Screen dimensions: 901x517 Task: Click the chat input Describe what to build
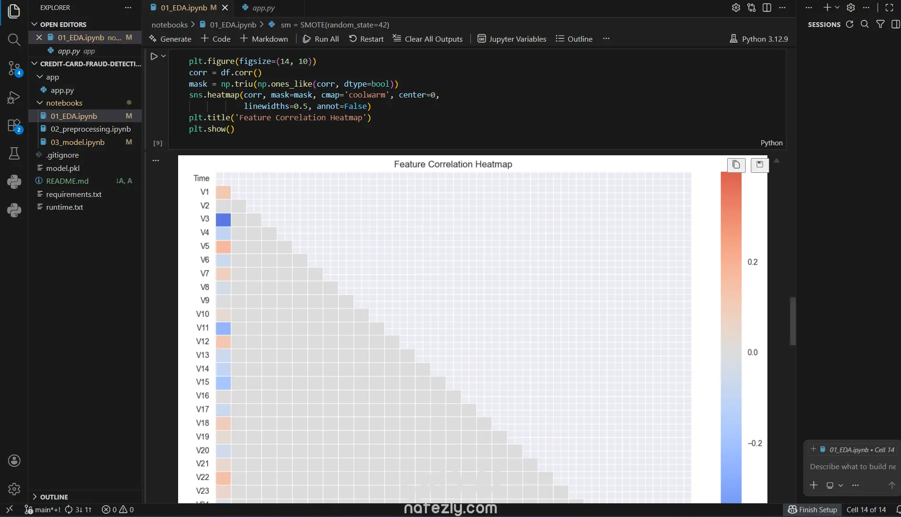click(852, 466)
